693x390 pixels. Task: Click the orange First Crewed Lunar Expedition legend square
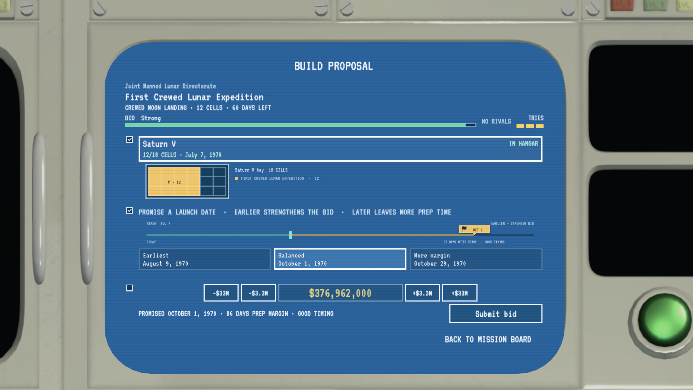pyautogui.click(x=237, y=178)
